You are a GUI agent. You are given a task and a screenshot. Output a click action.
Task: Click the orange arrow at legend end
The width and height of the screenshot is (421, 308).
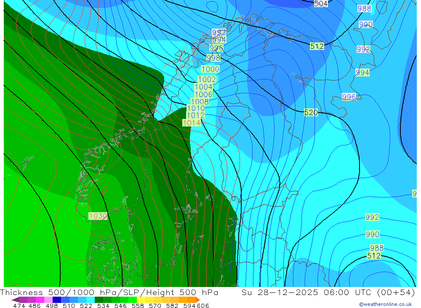tap(198, 300)
